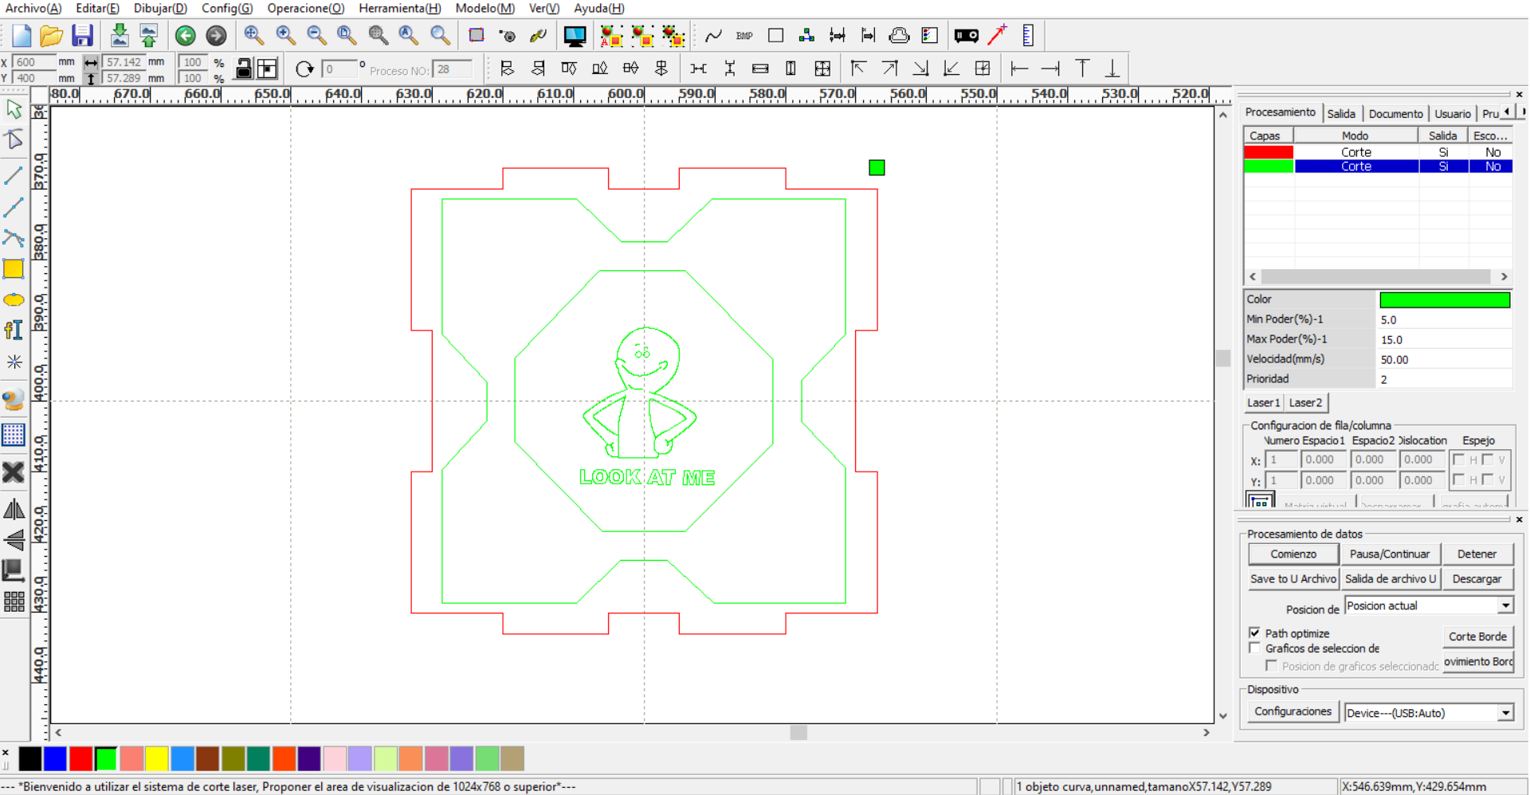Pick the yellow palette swatch
This screenshot has width=1530, height=795.
[x=157, y=759]
